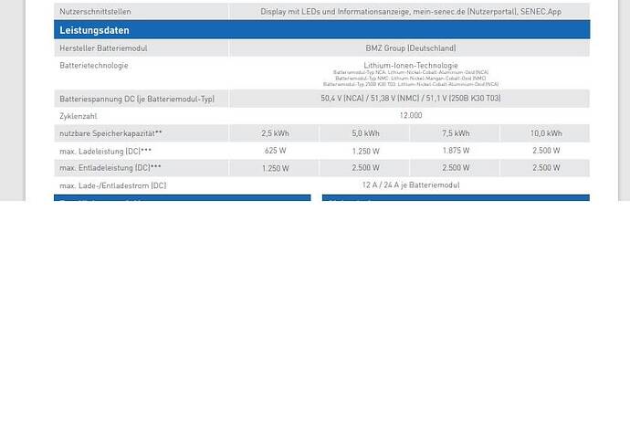Select the 'Batterietechnologie' row label
The image size is (630, 432).
[x=94, y=65]
